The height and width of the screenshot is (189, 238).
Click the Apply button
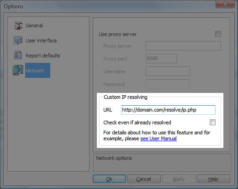click(x=179, y=179)
